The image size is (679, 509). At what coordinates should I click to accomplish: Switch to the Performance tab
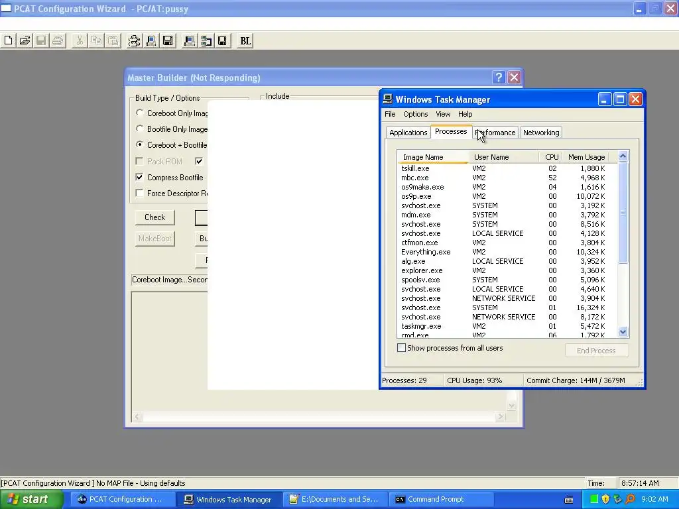coord(495,133)
